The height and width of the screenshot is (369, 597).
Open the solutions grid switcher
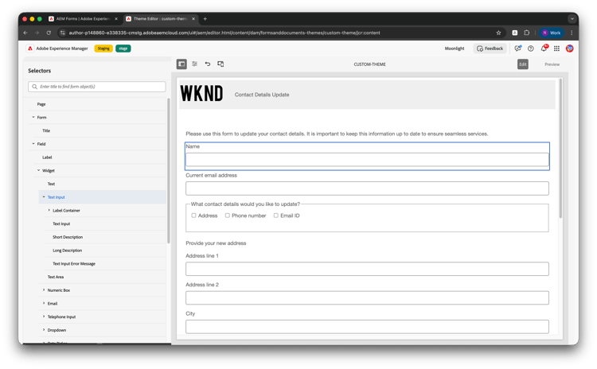(556, 49)
